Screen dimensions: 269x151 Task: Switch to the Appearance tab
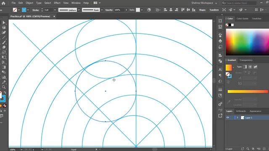[x=255, y=111]
